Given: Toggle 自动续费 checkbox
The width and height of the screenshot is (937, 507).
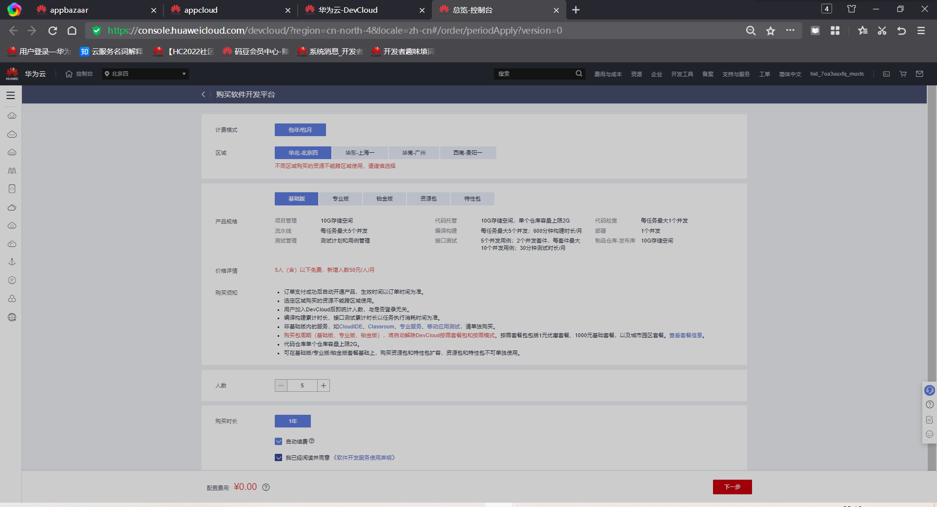Looking at the screenshot, I should click(279, 442).
